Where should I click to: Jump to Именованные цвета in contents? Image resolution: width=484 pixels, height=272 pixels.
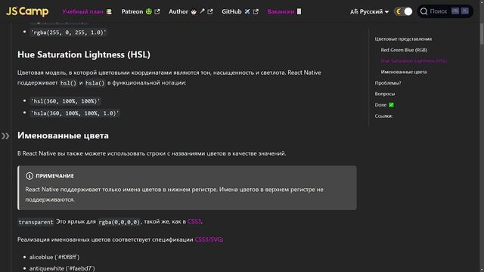coord(403,72)
